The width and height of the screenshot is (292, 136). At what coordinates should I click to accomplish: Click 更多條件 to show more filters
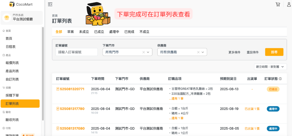(234, 52)
